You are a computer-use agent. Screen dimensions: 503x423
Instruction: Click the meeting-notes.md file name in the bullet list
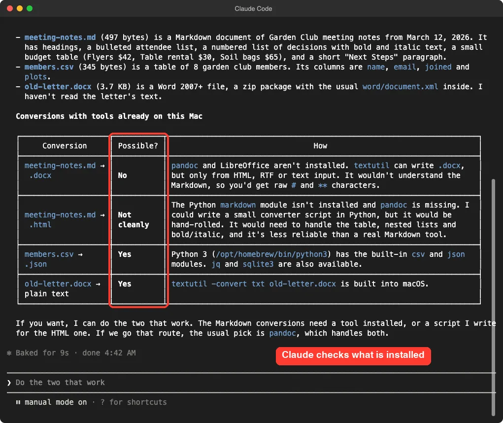pyautogui.click(x=60, y=37)
